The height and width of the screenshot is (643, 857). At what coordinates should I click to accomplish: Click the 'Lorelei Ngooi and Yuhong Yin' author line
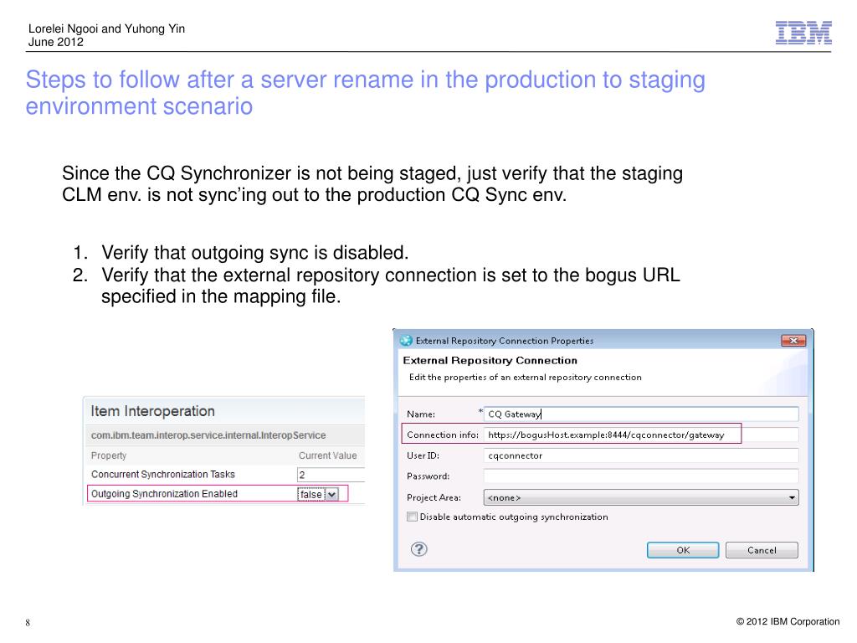106,28
